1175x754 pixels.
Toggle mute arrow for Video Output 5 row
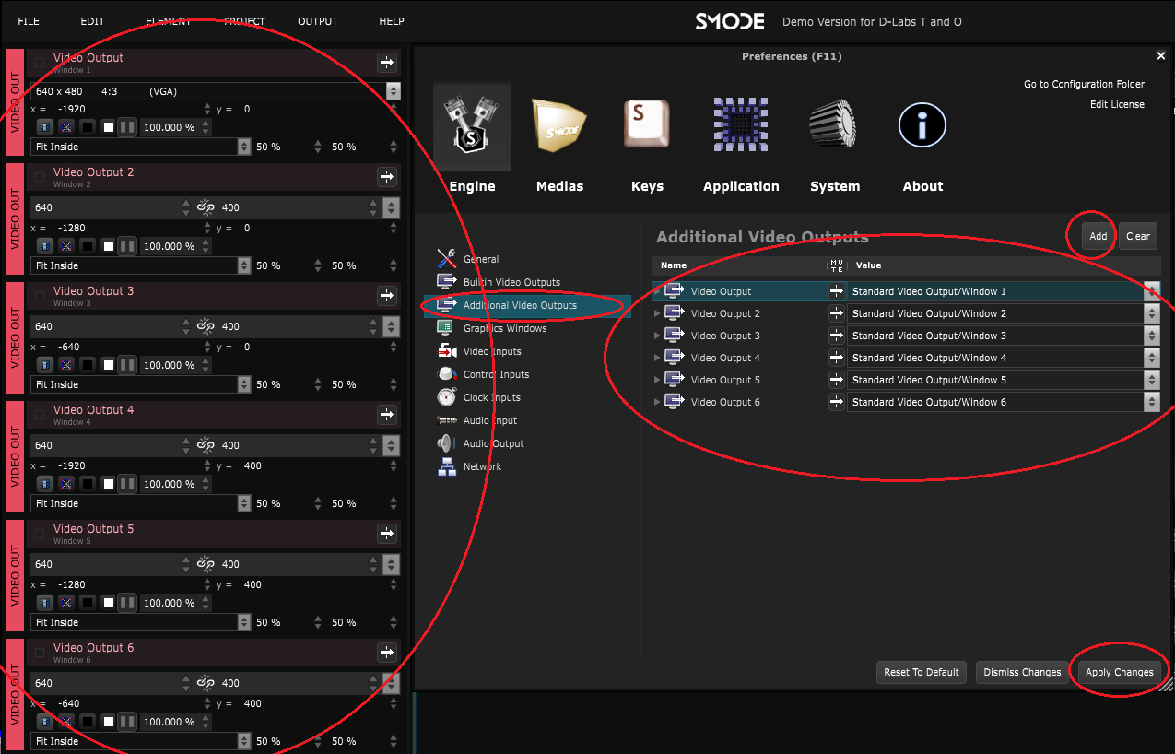[x=837, y=380]
